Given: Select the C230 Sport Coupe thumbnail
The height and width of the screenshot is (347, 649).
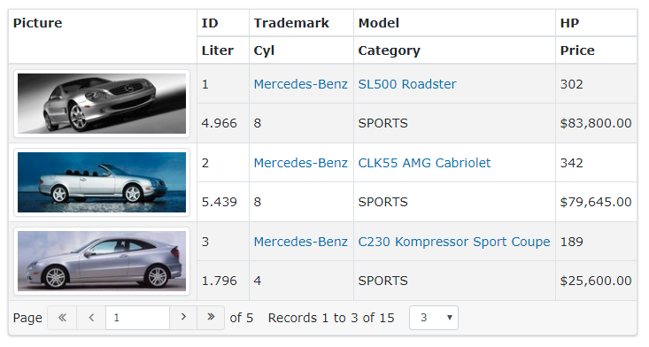Looking at the screenshot, I should 102,261.
